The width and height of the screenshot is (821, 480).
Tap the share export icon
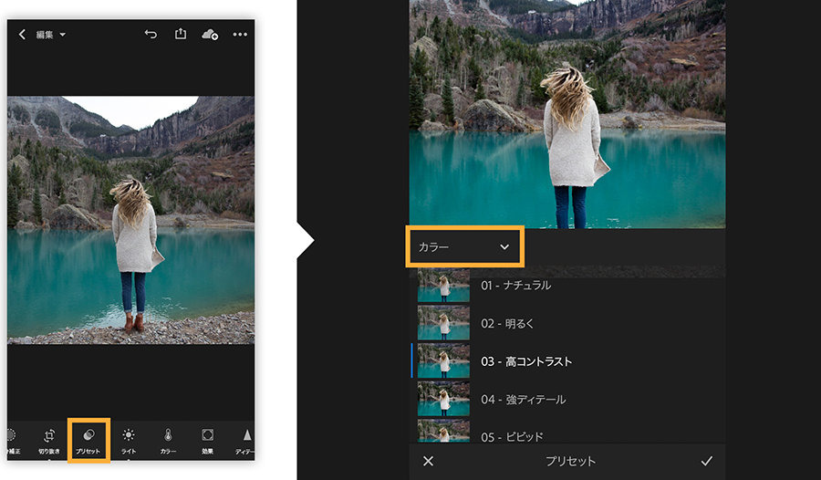click(180, 34)
